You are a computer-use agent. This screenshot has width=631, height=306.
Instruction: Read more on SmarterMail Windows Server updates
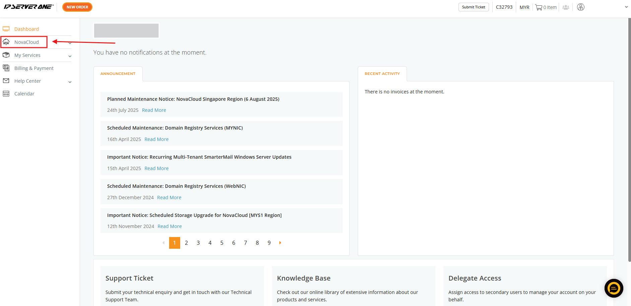156,168
